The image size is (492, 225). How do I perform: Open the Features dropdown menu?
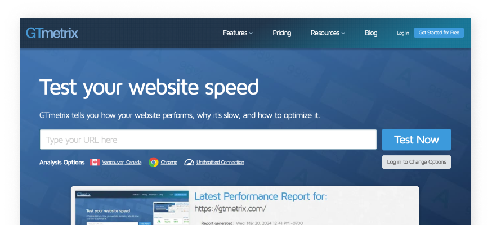[x=238, y=33]
